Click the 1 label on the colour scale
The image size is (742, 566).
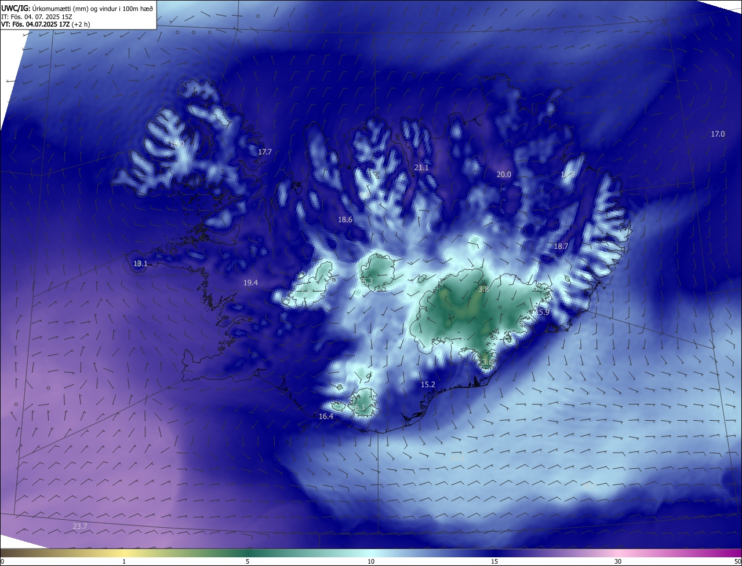(124, 561)
